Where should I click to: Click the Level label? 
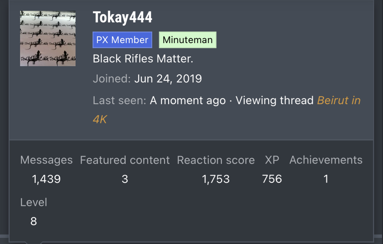34,202
